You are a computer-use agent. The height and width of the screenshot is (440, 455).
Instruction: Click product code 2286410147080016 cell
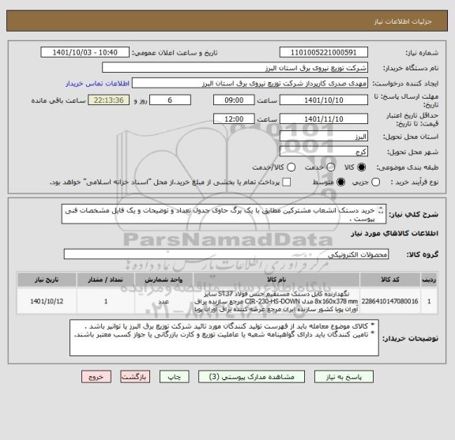pos(390,302)
